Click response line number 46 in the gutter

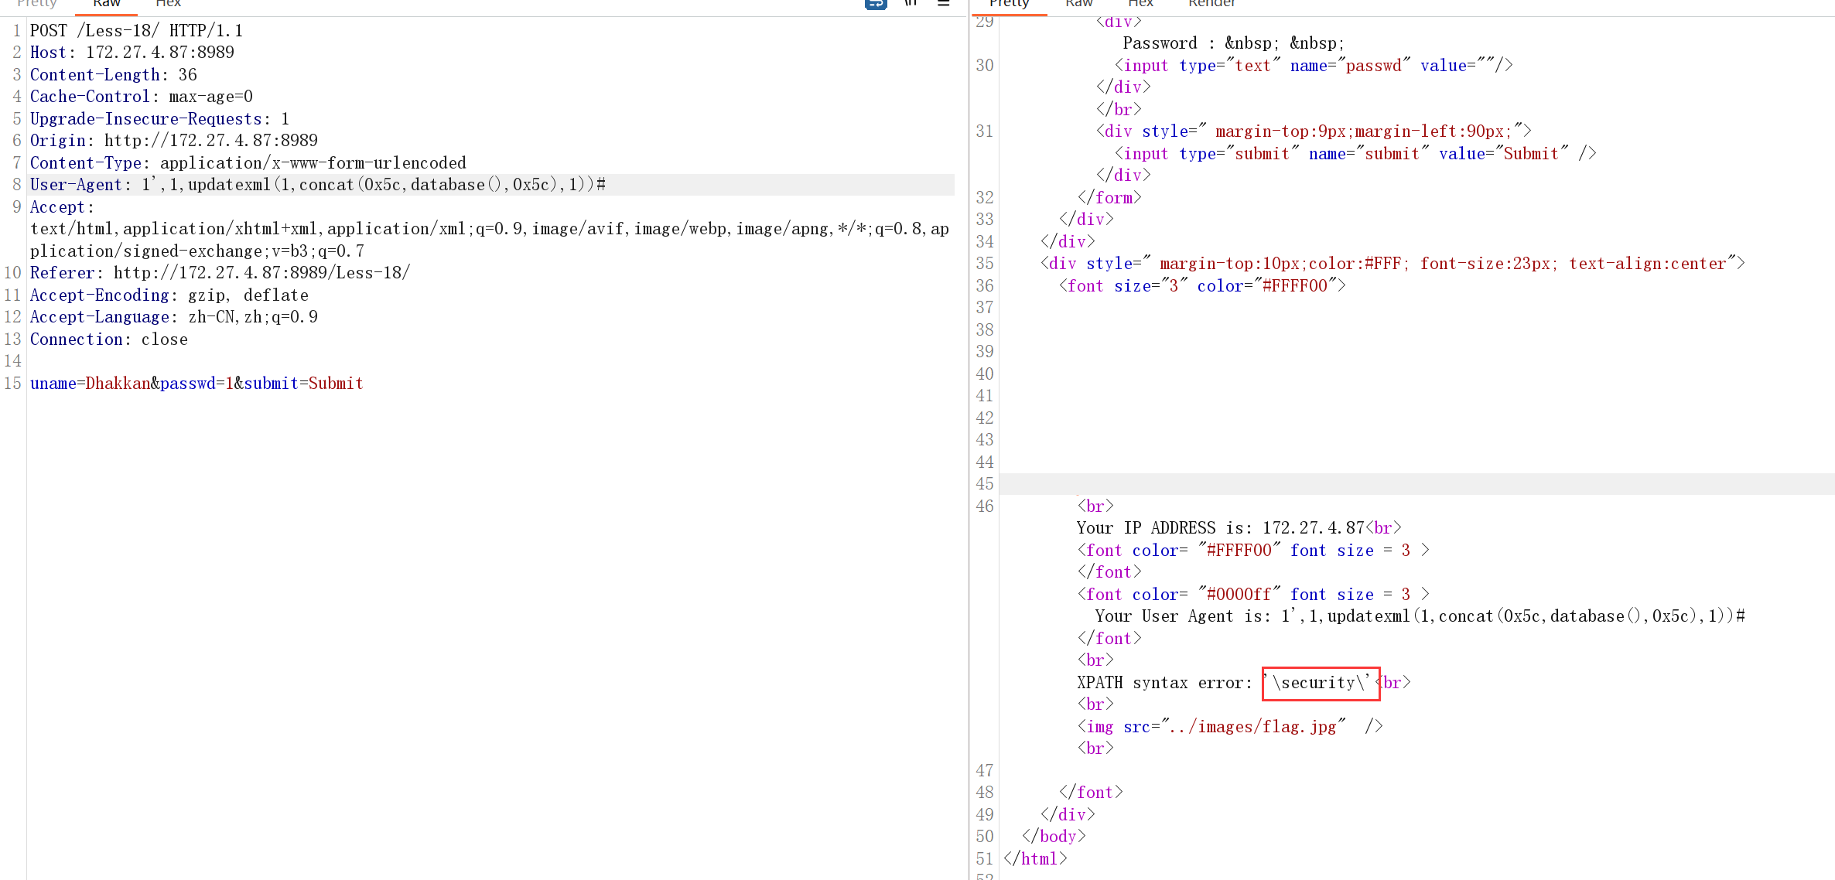[984, 507]
